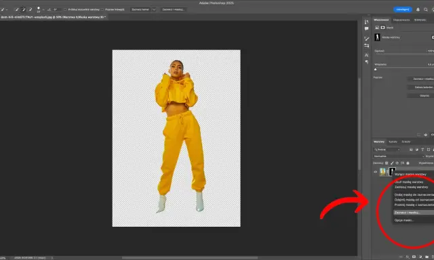
Task: Enable Próbkuj wszystkie warstwy checkbox
Action: [65, 9]
